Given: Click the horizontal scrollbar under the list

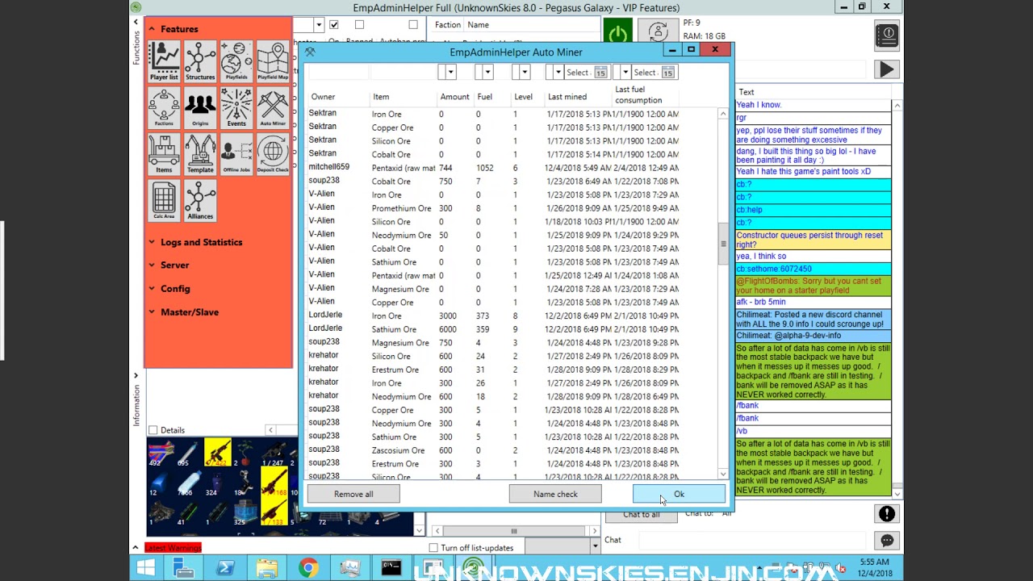Looking at the screenshot, I should point(513,531).
